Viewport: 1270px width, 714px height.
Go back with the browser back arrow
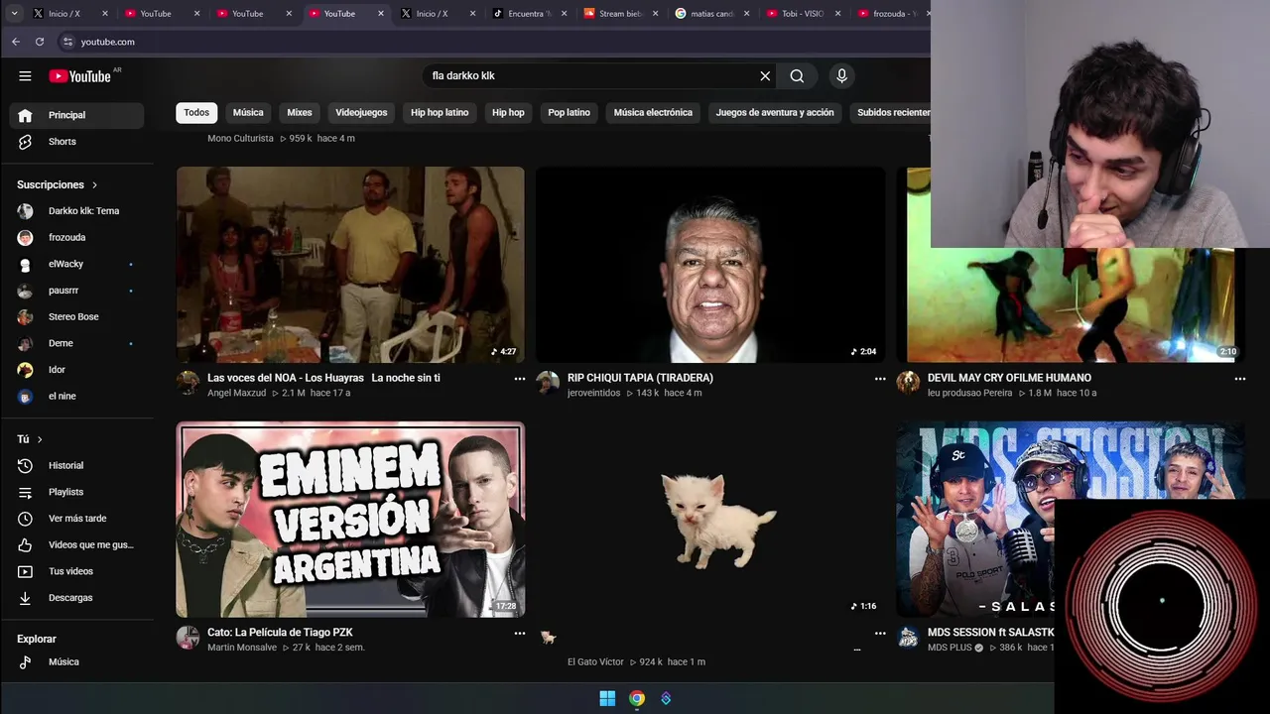point(16,42)
